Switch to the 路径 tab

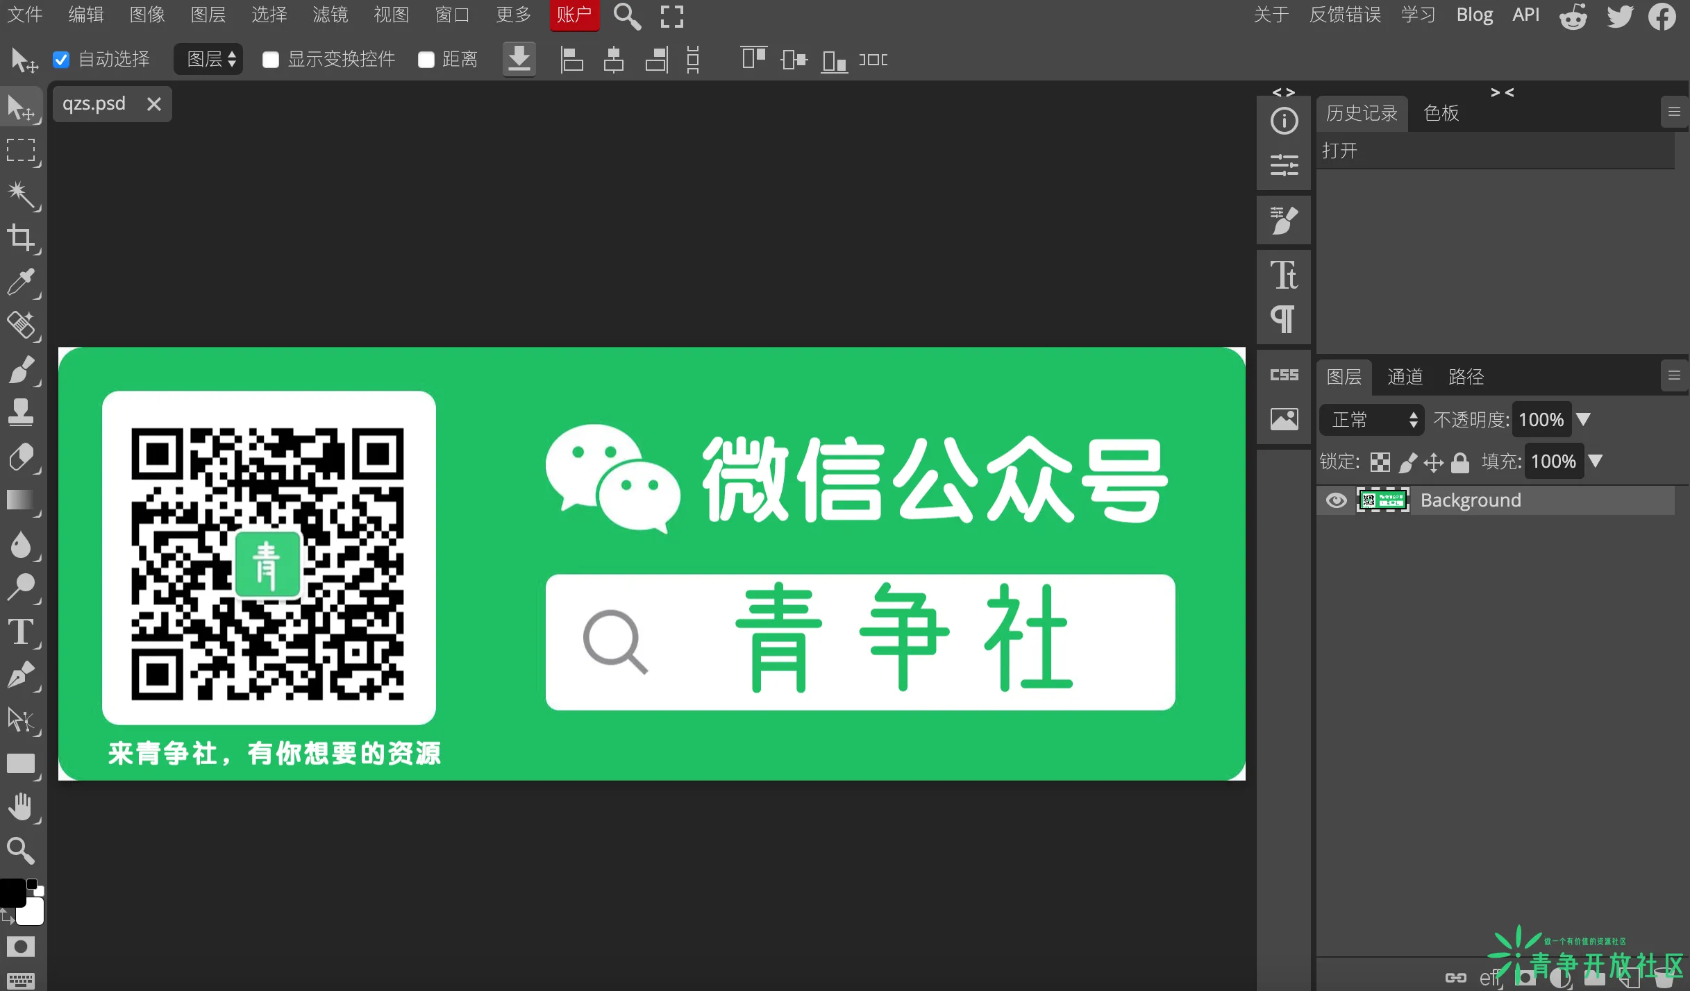tap(1466, 377)
